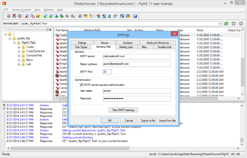This screenshot has width=247, height=158.
Task: Uncheck SMTP server requires authentication
Action: [x=81, y=85]
